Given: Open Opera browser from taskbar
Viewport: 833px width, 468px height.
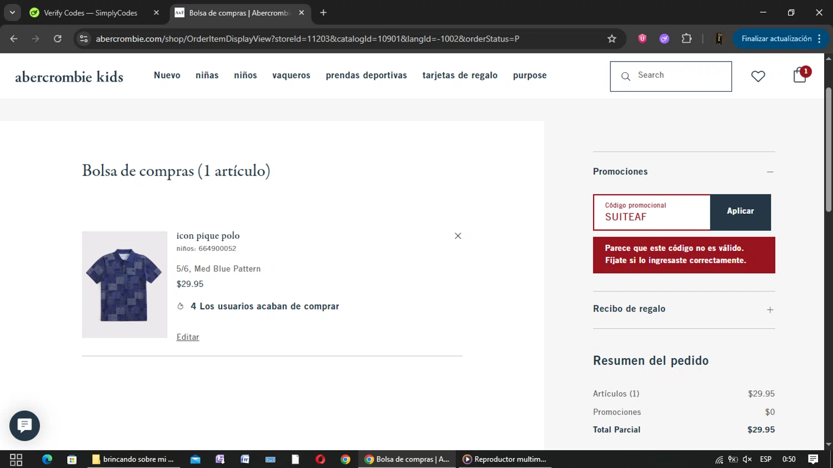Looking at the screenshot, I should click(x=320, y=459).
